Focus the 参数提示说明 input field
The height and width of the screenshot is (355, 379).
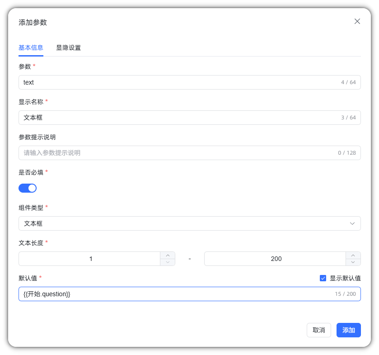190,153
